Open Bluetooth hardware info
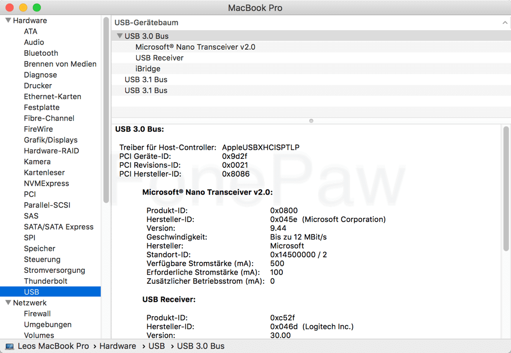 (41, 53)
